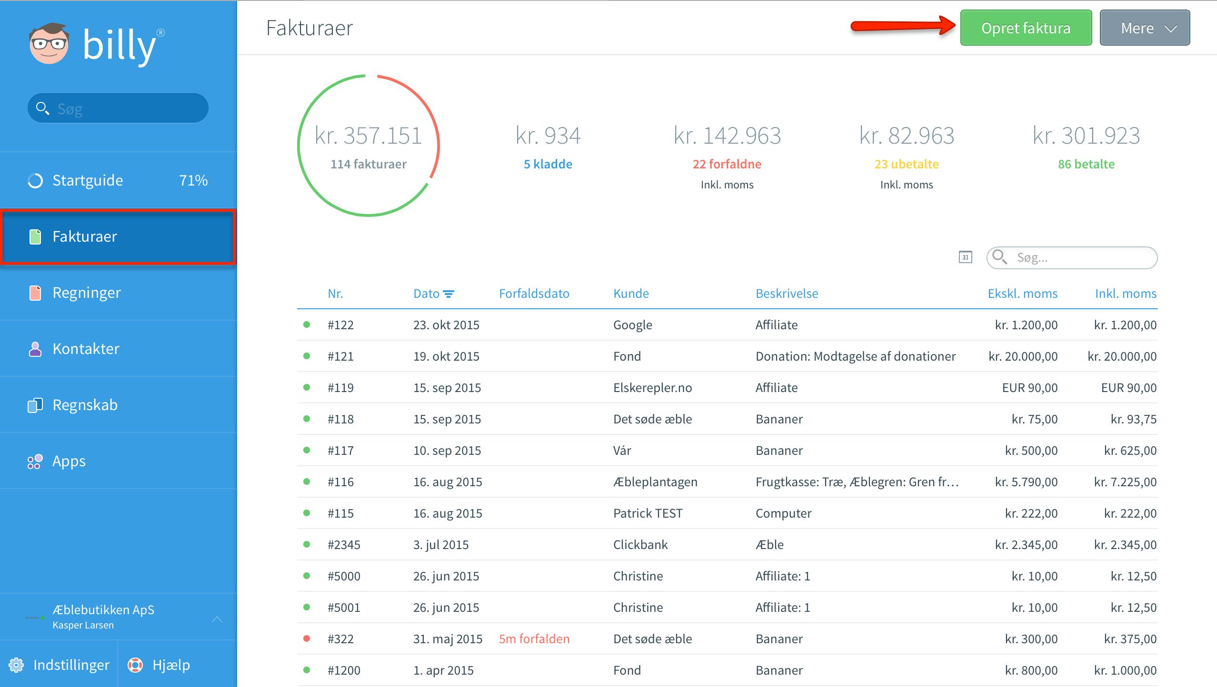Viewport: 1217px width, 687px height.
Task: Click customer Æbleplantagen
Action: [655, 482]
